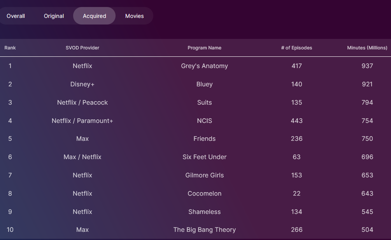Select the Original tab
391x240 pixels.
pos(54,16)
